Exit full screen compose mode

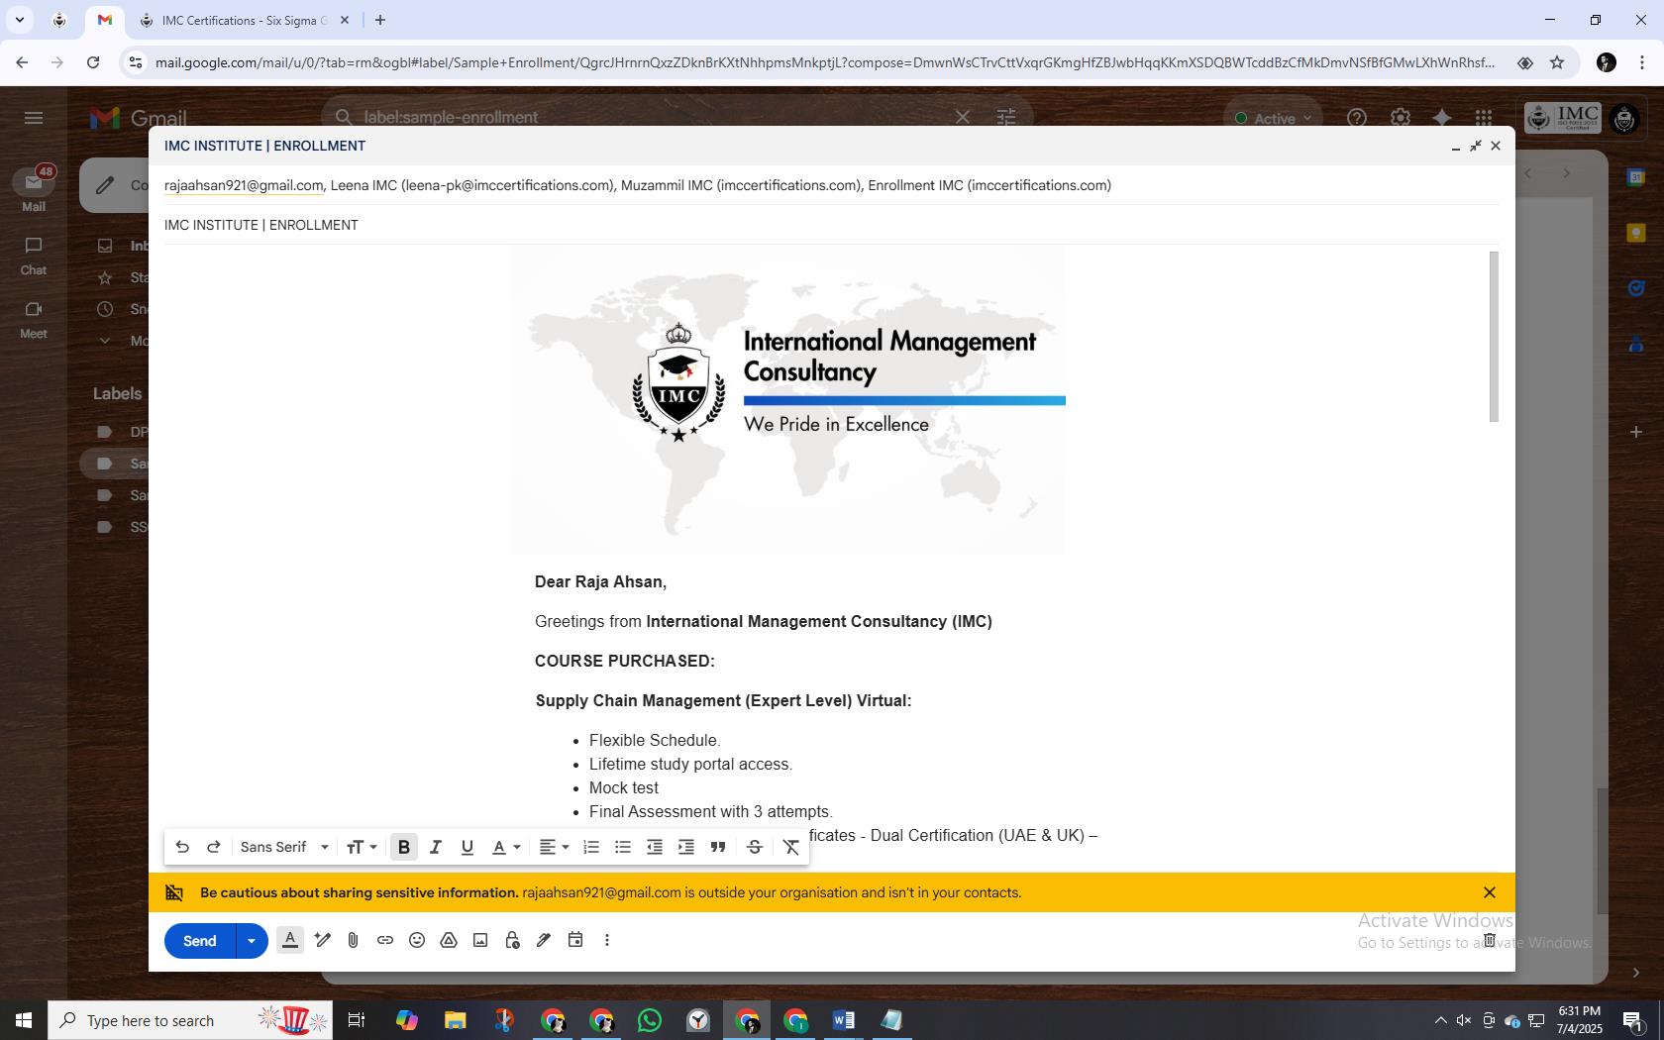tap(1476, 146)
